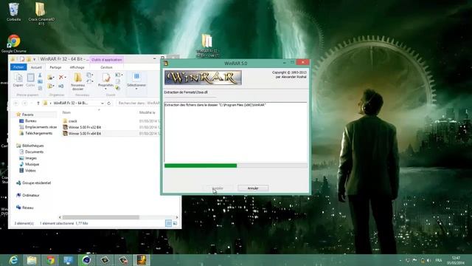Open Chrome from the taskbar
The image size is (472, 266).
[50, 260]
